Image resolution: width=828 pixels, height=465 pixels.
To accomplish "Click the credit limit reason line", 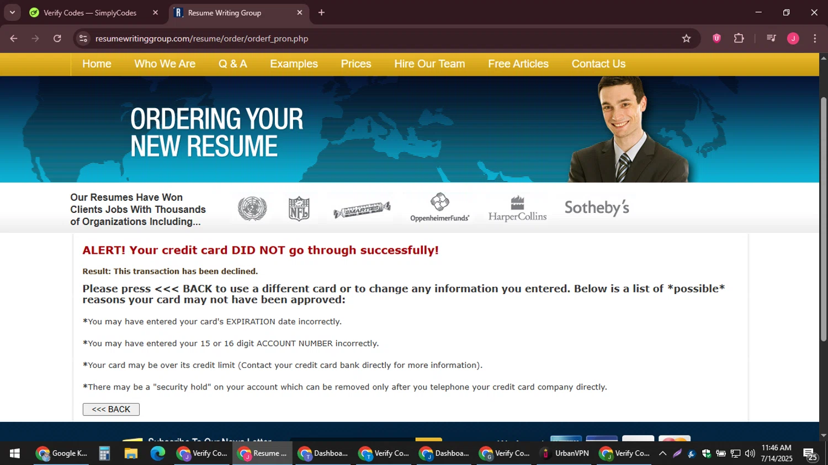I will point(283,365).
